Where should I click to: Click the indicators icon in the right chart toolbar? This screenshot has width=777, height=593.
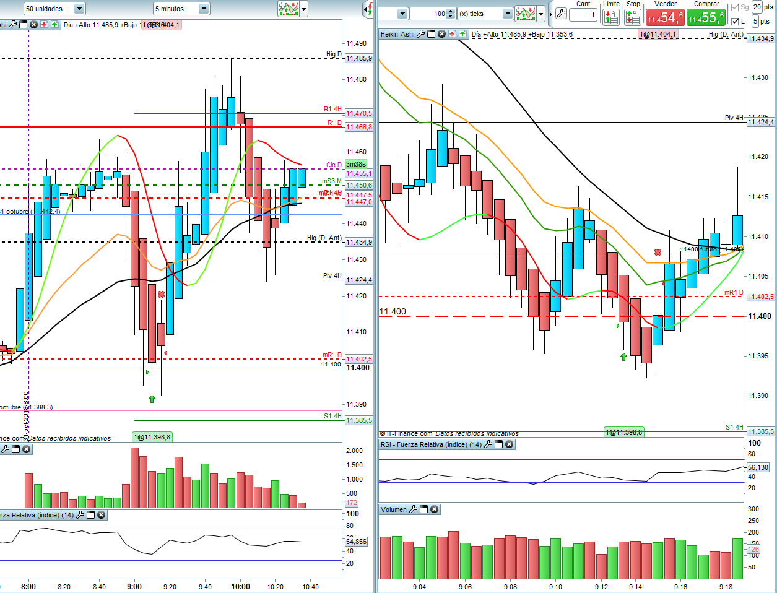pyautogui.click(x=525, y=14)
